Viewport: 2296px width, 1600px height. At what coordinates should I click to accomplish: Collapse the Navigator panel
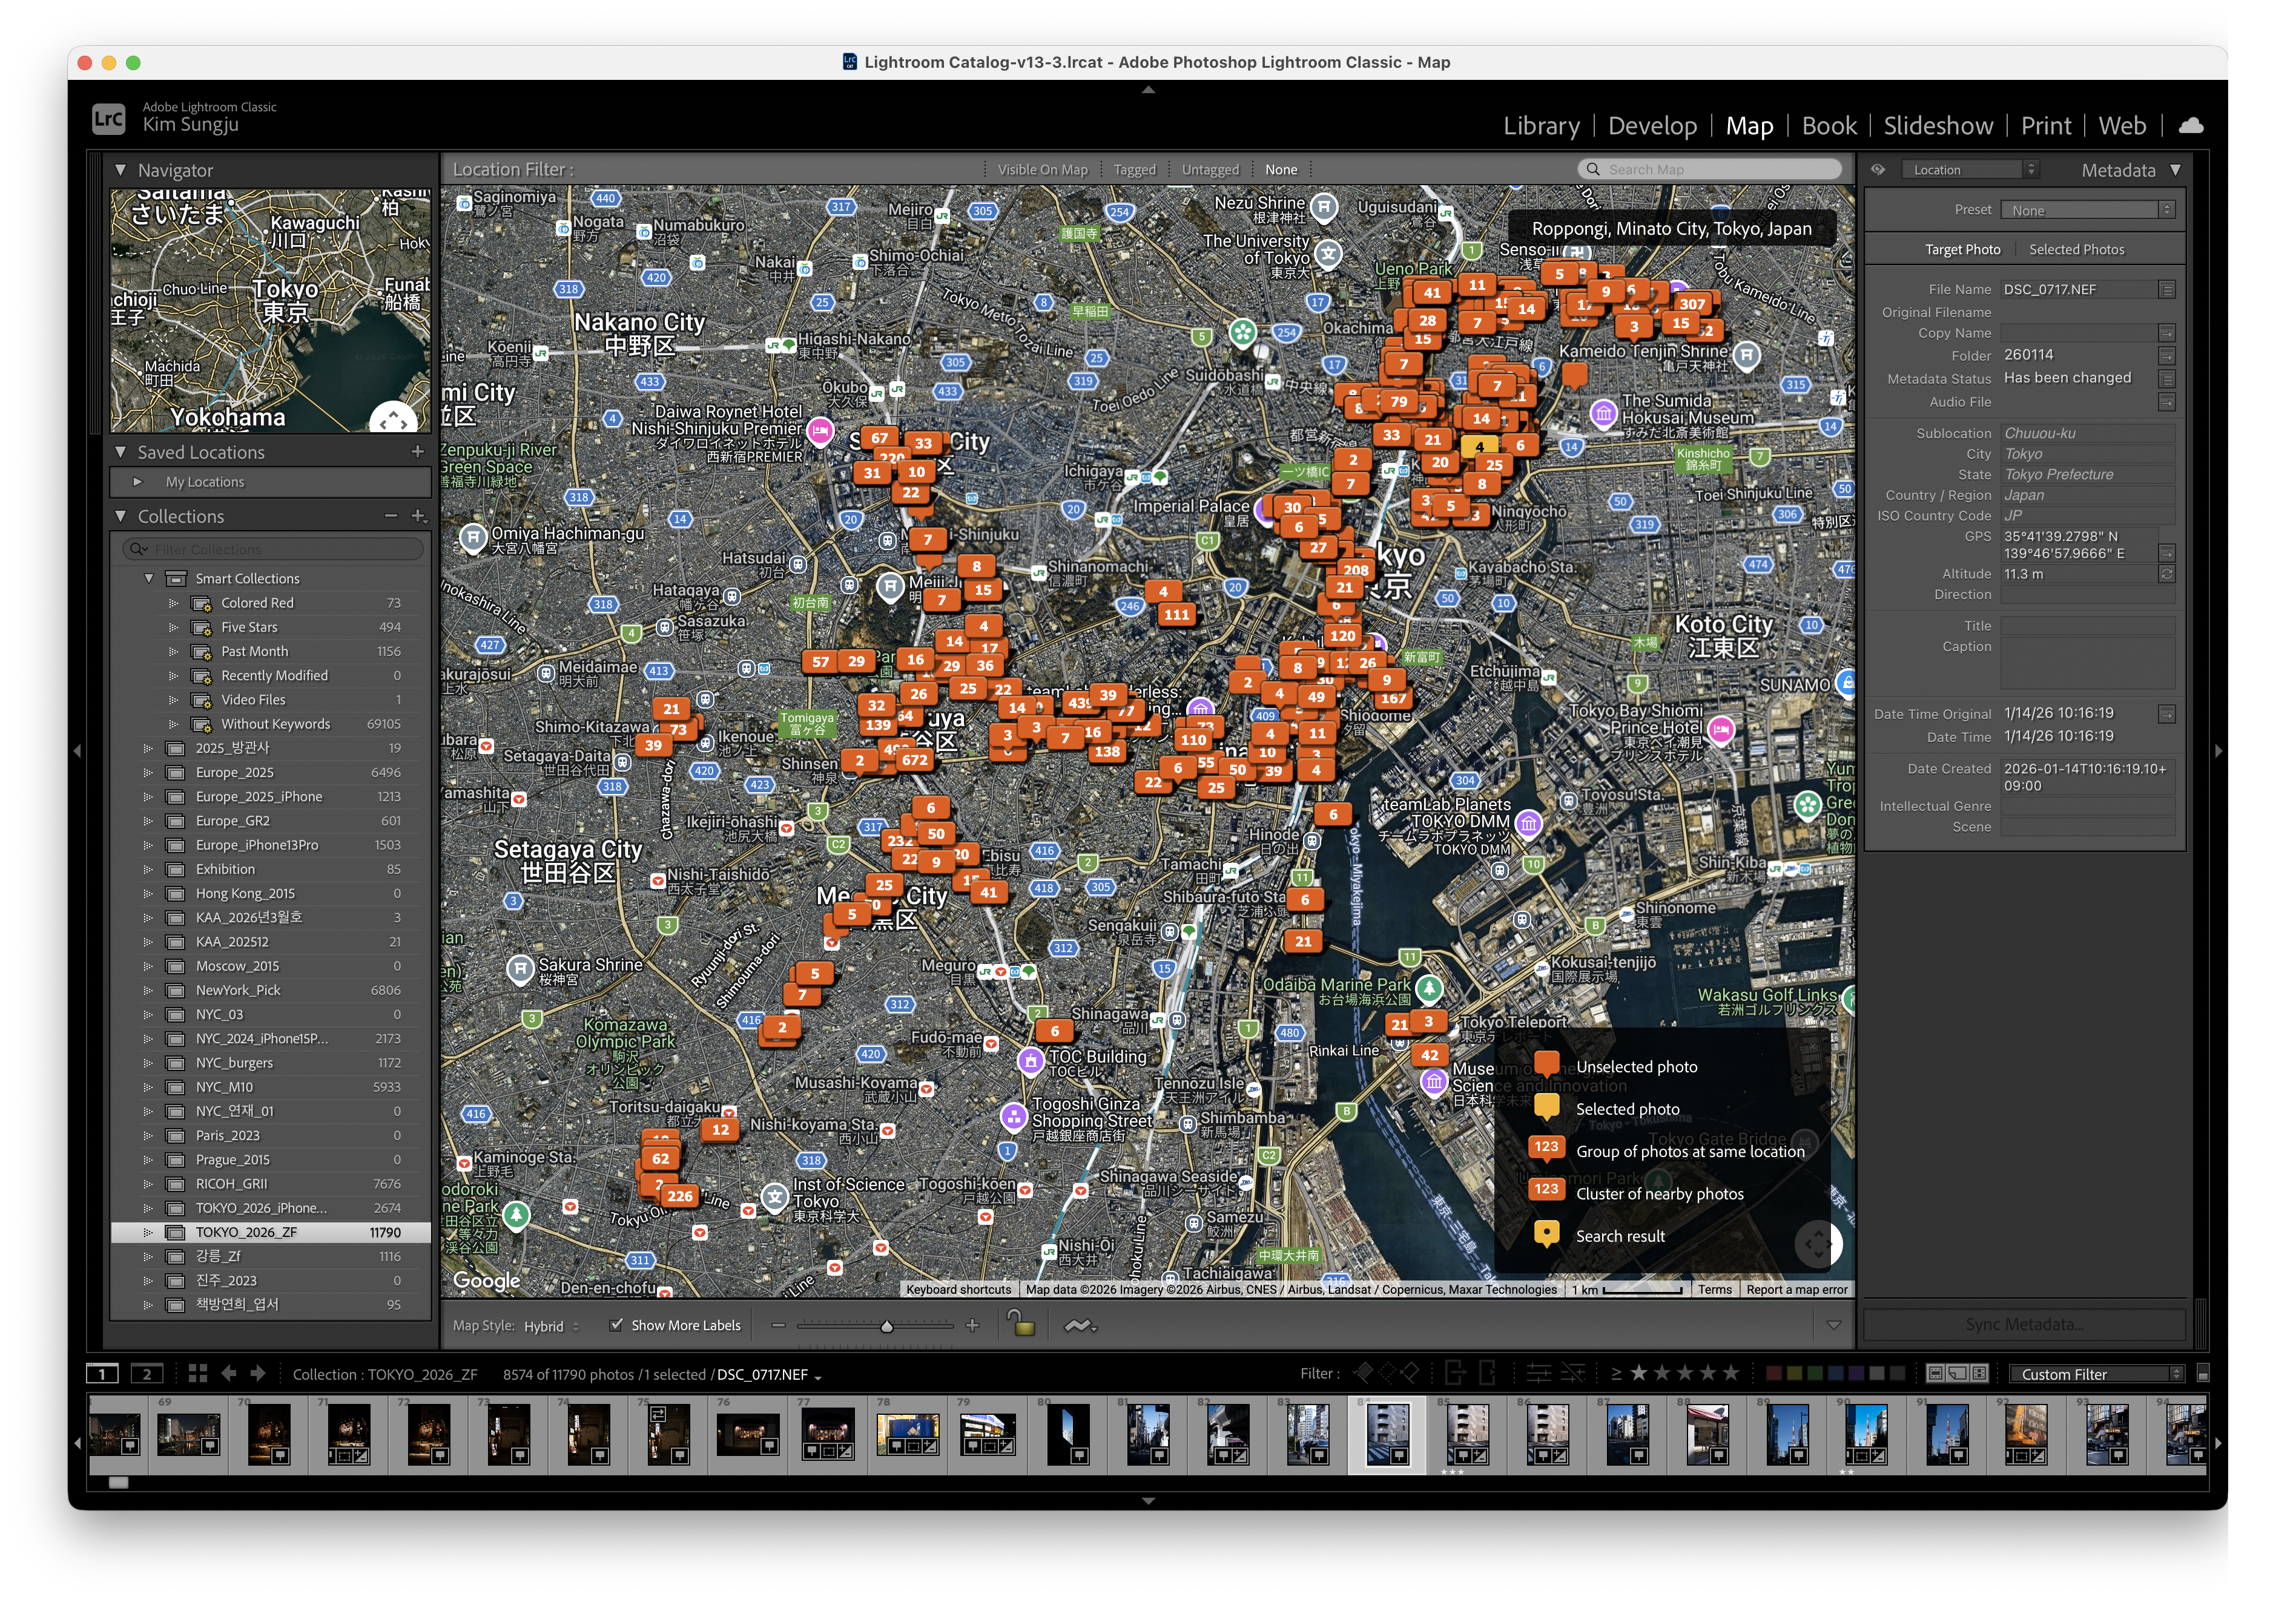point(121,170)
